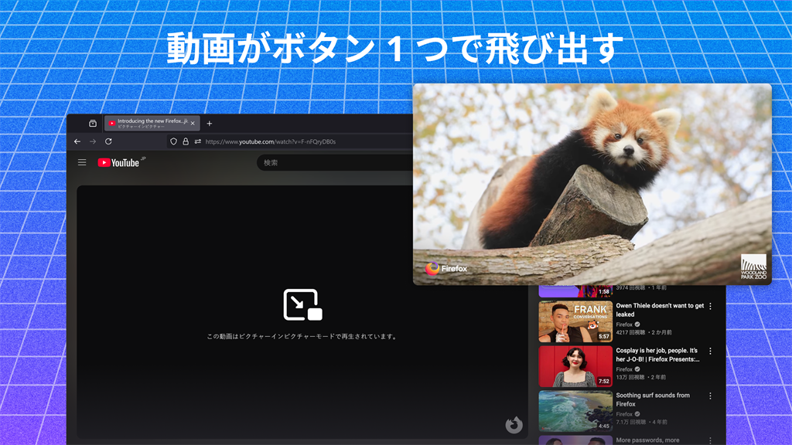Viewport: 792px width, 445px height.
Task: Open options menu for Cosplay video
Action: pyautogui.click(x=710, y=352)
